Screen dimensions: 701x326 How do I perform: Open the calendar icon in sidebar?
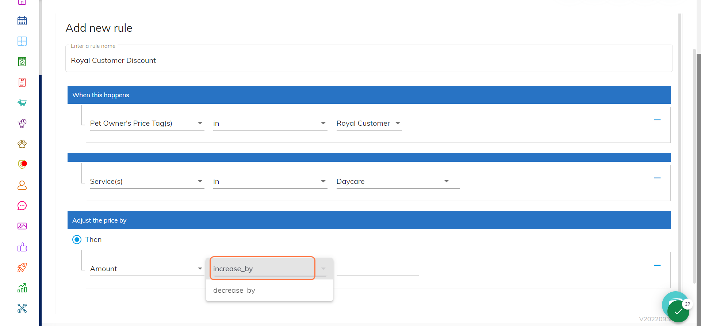[x=22, y=21]
